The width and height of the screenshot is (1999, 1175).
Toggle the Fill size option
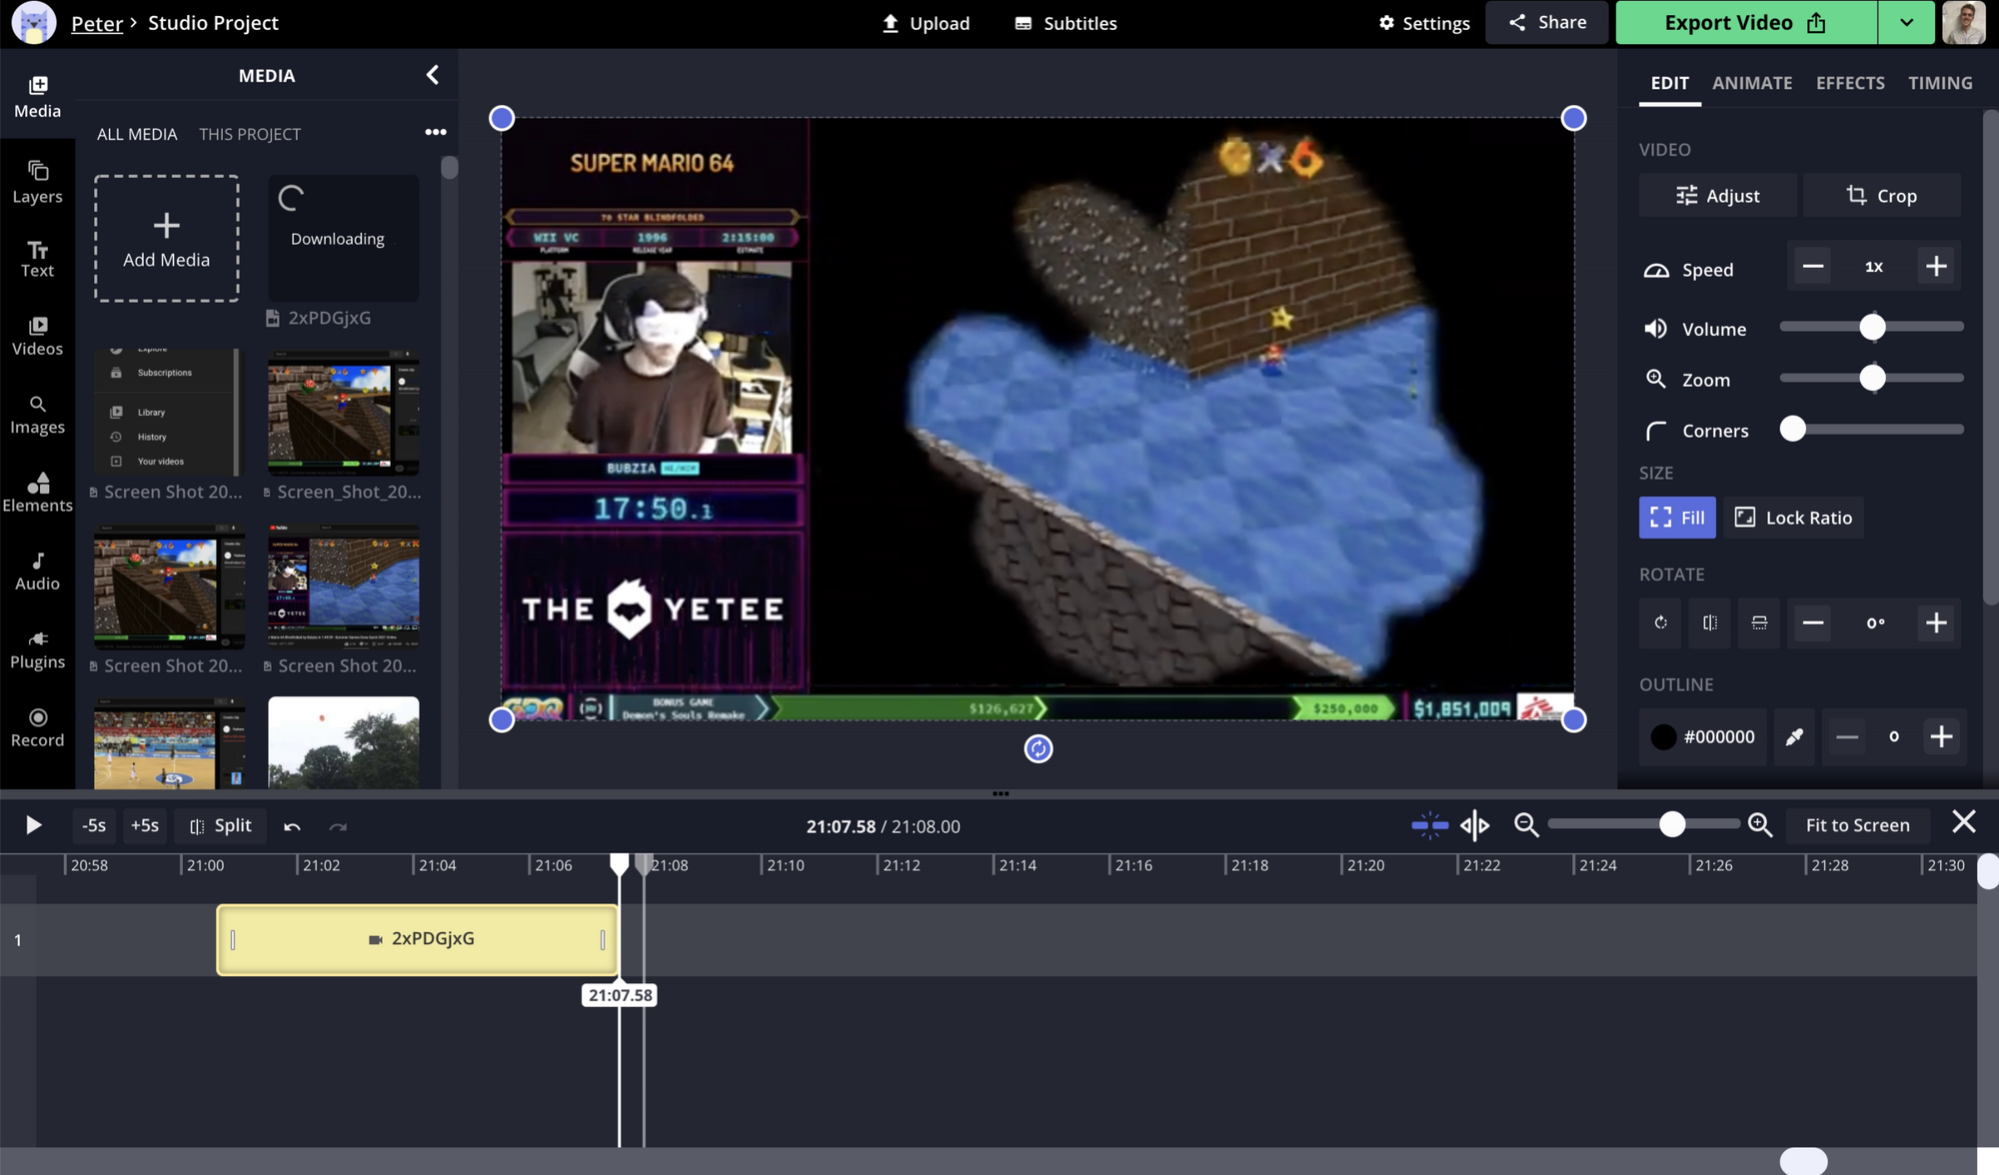(x=1677, y=518)
